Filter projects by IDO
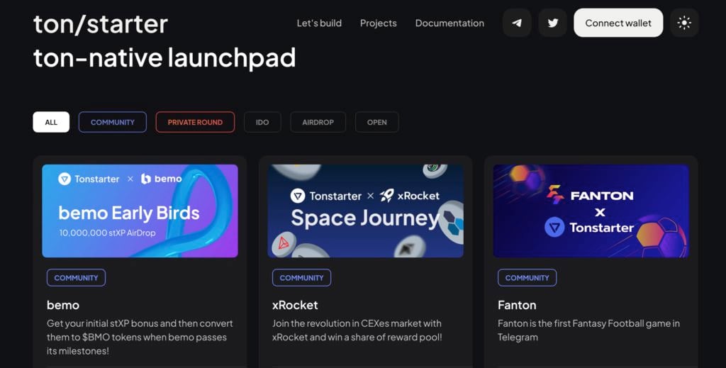This screenshot has height=368, width=726. point(262,122)
